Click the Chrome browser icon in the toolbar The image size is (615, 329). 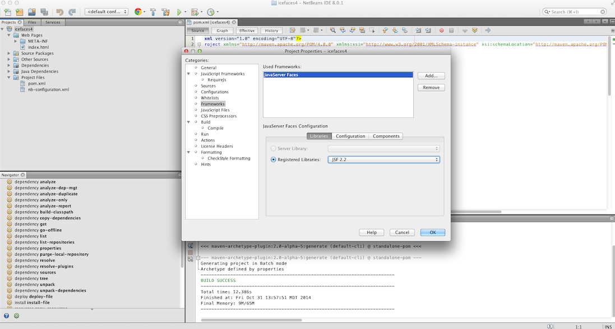[x=138, y=12]
